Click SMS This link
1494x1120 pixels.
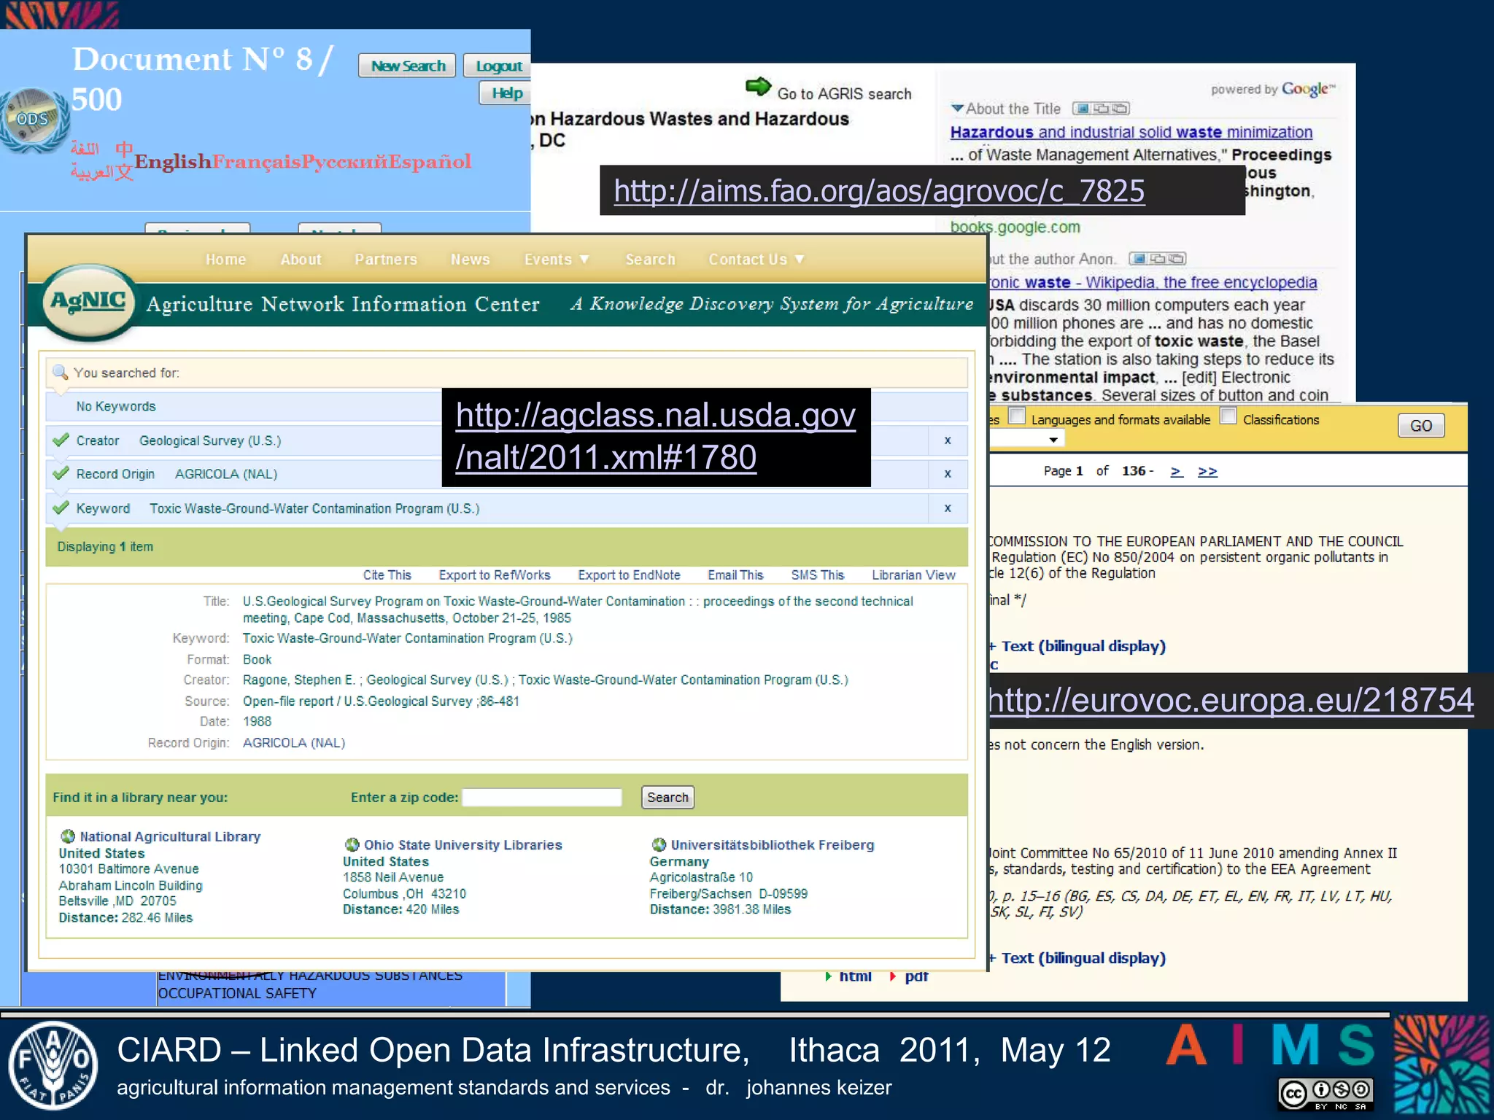tap(818, 575)
